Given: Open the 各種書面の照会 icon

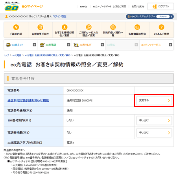Looking at the screenshot, I should click(x=137, y=27).
